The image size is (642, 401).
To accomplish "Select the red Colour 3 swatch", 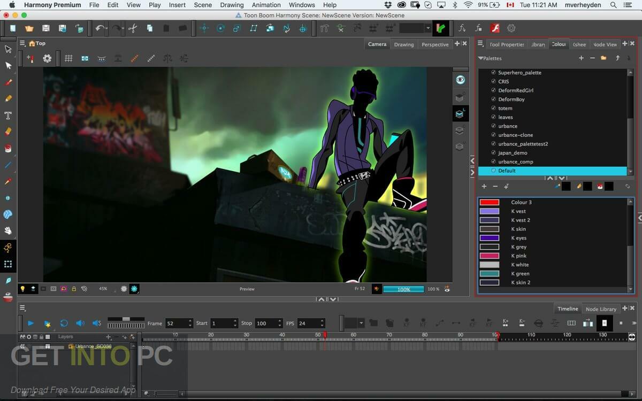I will coord(490,202).
